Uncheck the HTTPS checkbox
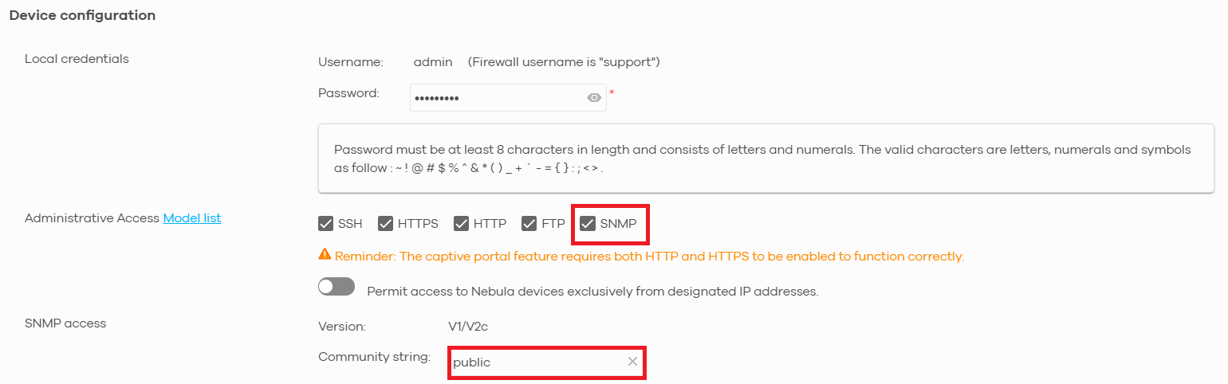This screenshot has width=1228, height=384. click(385, 223)
